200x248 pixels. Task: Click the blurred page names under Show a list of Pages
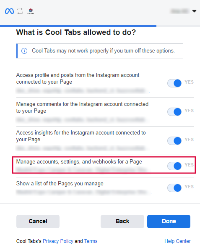click(x=83, y=192)
